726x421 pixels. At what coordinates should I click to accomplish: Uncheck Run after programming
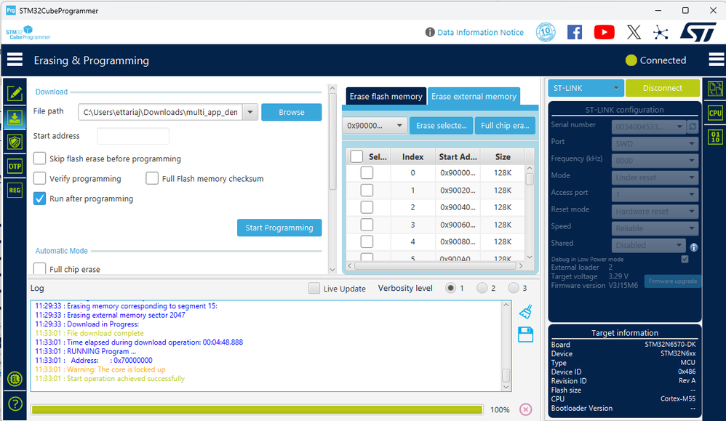coord(40,199)
